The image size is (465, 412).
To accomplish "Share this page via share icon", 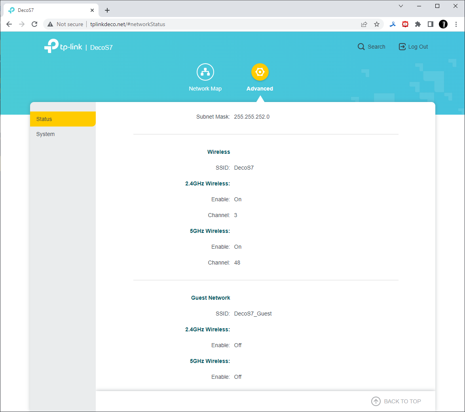I will tap(364, 24).
